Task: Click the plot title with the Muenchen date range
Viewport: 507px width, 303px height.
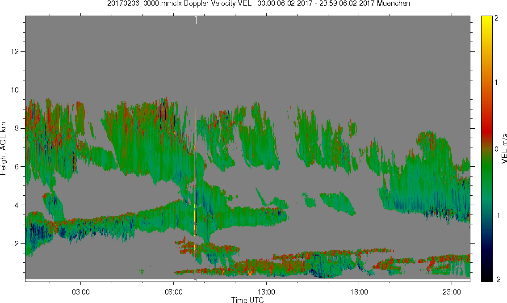Action: point(258,4)
